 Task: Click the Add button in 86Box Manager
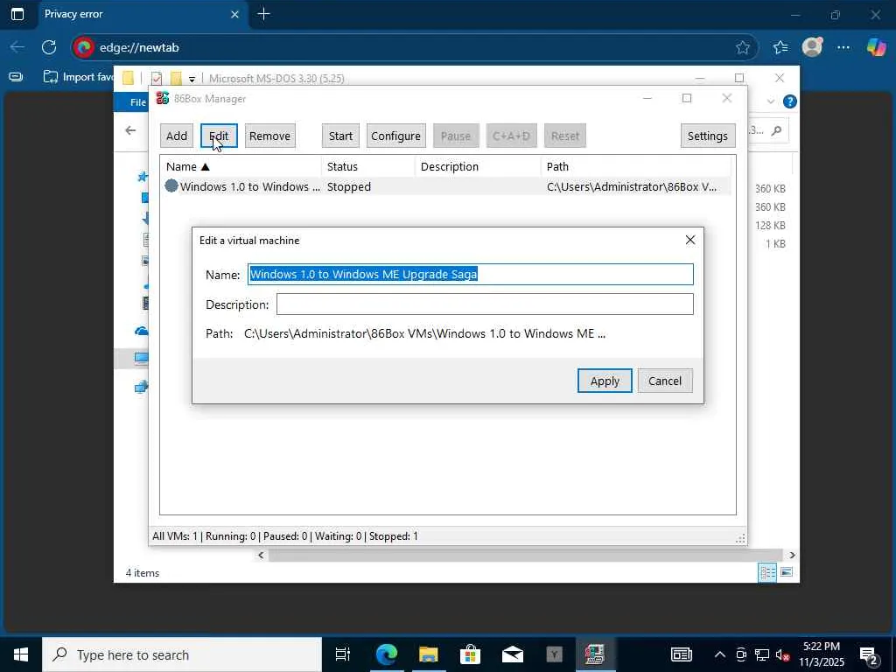coord(177,136)
